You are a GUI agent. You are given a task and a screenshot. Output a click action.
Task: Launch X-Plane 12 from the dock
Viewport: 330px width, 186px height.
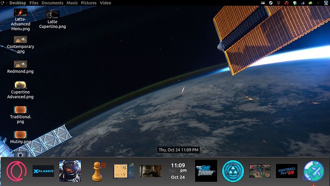[x=43, y=171]
